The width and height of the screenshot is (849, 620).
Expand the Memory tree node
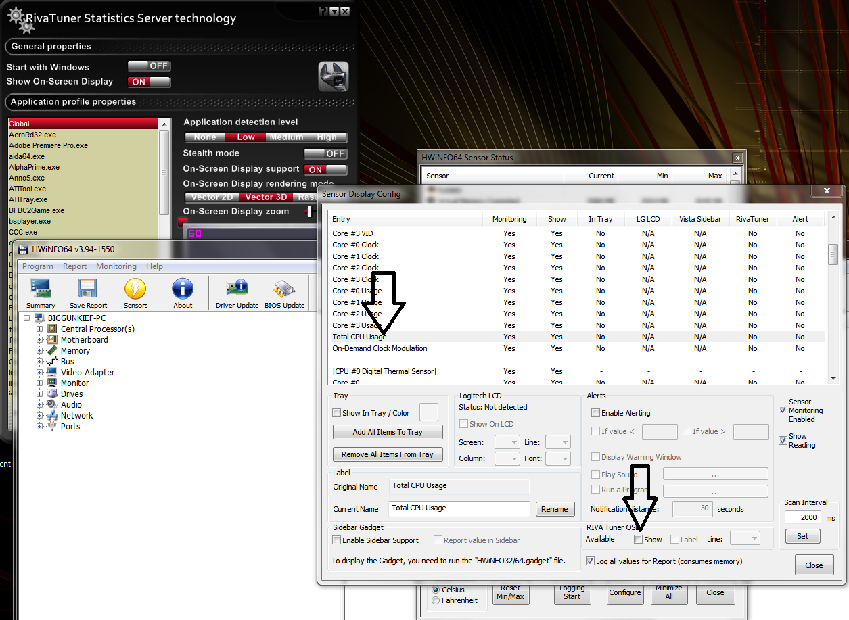point(40,351)
